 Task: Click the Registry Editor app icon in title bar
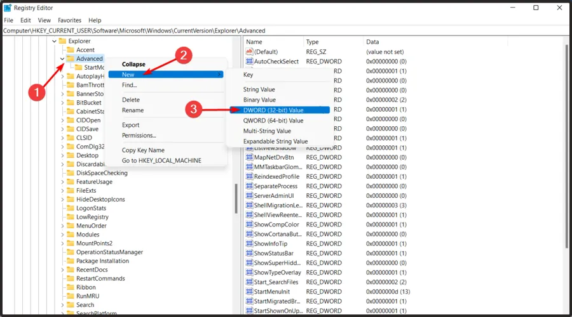coord(8,8)
